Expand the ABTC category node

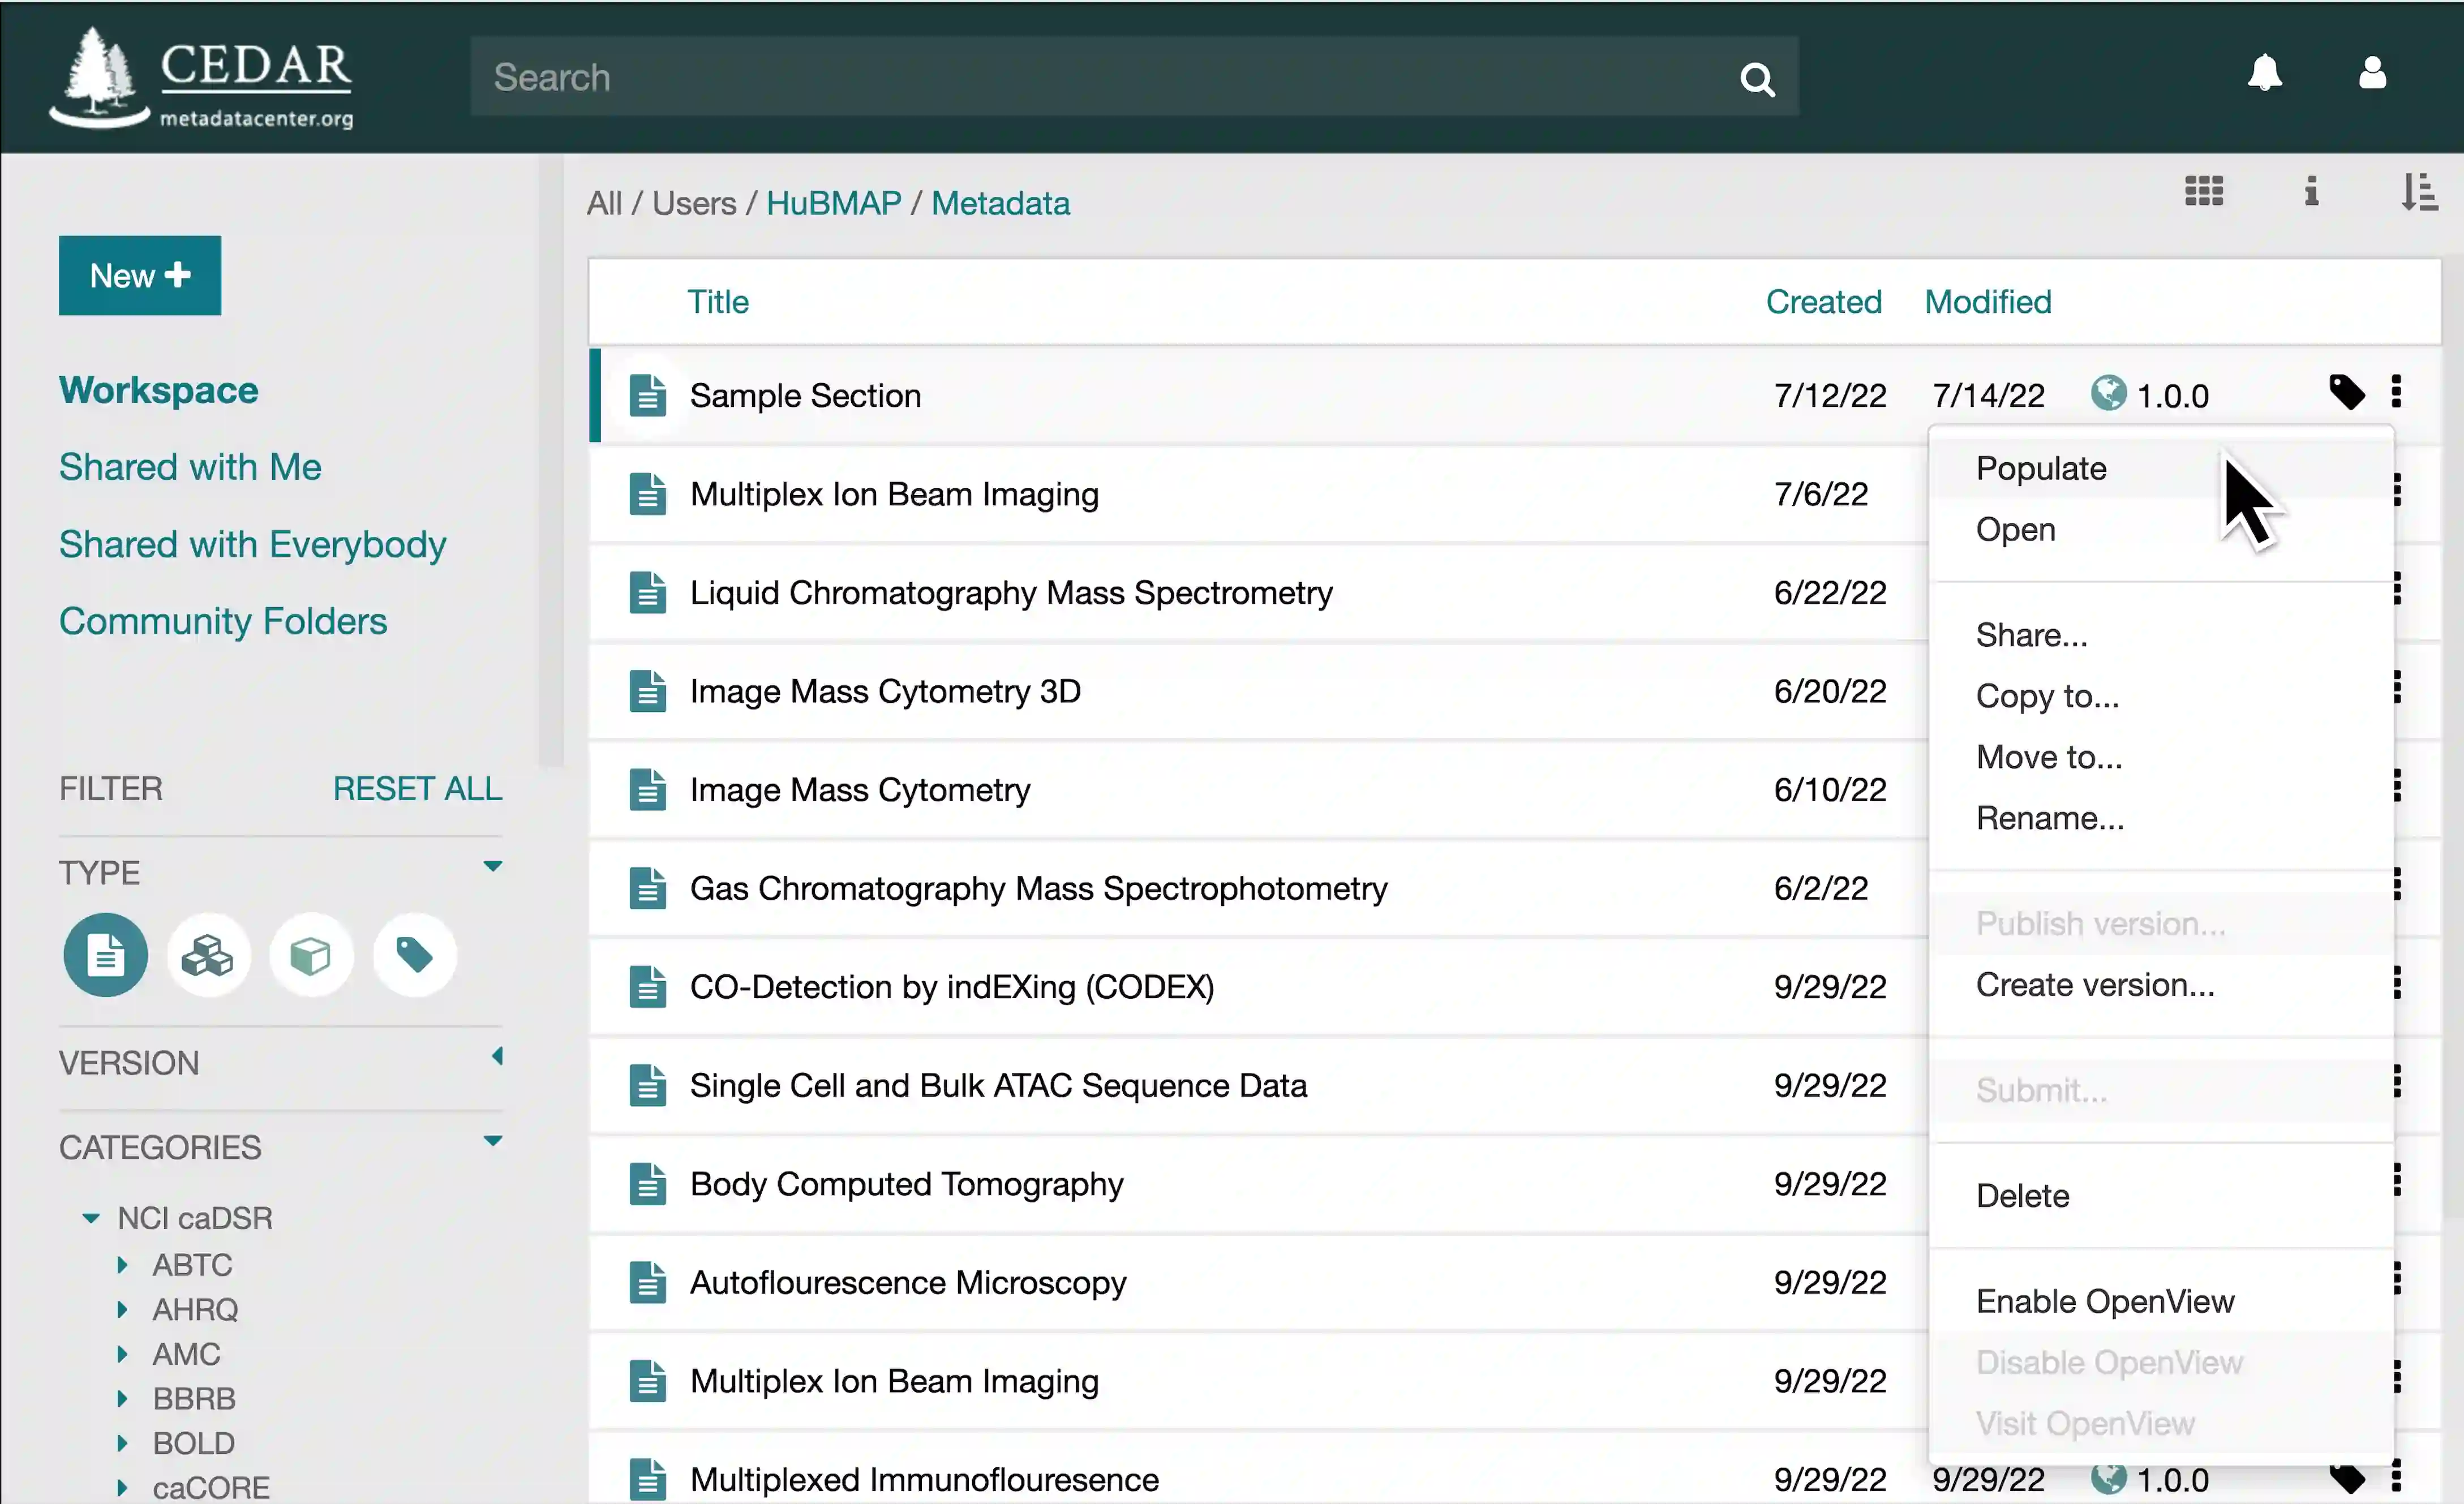122,1266
